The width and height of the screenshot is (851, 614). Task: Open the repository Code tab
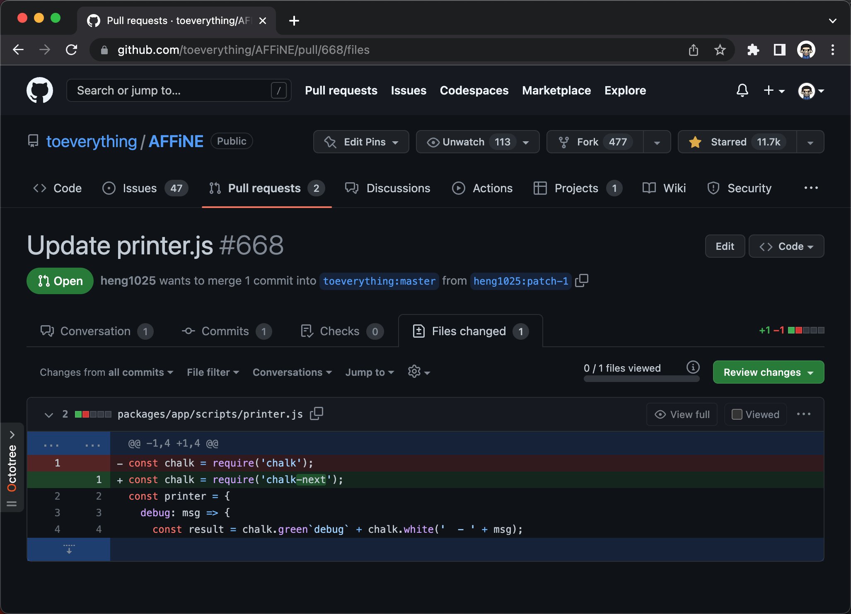57,188
